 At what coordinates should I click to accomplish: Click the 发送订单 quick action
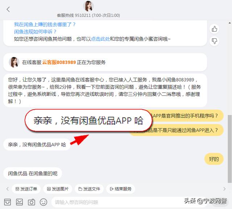(x=26, y=189)
